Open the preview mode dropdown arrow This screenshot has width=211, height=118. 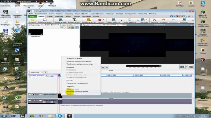point(186,67)
